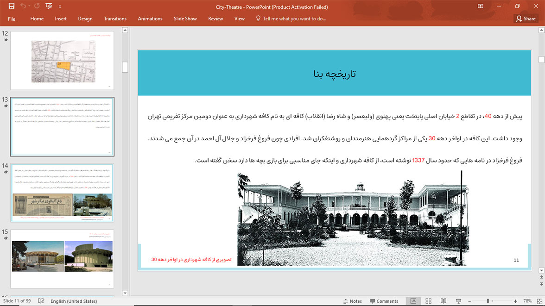Click the transition star under slide 12
Image resolution: width=545 pixels, height=306 pixels.
pos(6,40)
